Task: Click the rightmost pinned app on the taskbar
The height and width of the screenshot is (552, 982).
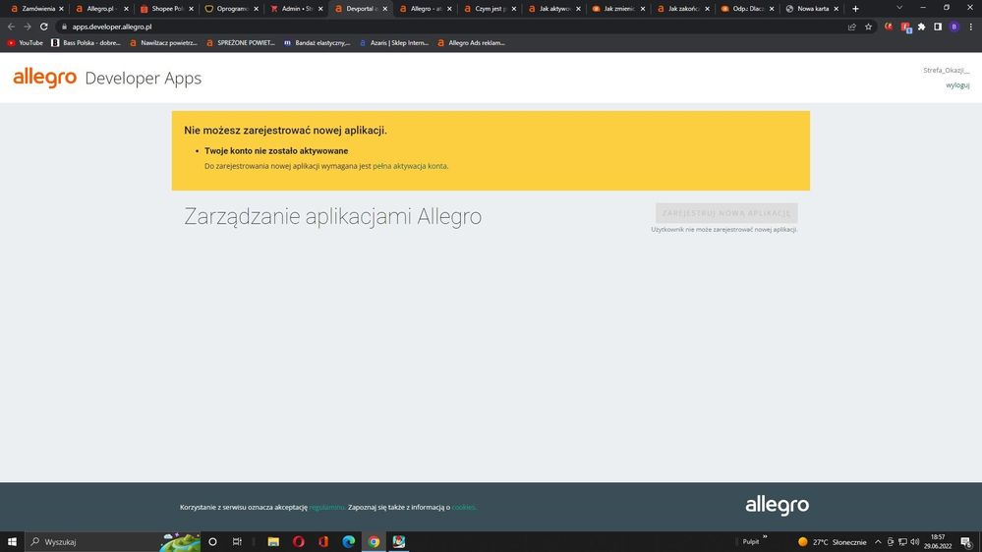Action: (399, 541)
